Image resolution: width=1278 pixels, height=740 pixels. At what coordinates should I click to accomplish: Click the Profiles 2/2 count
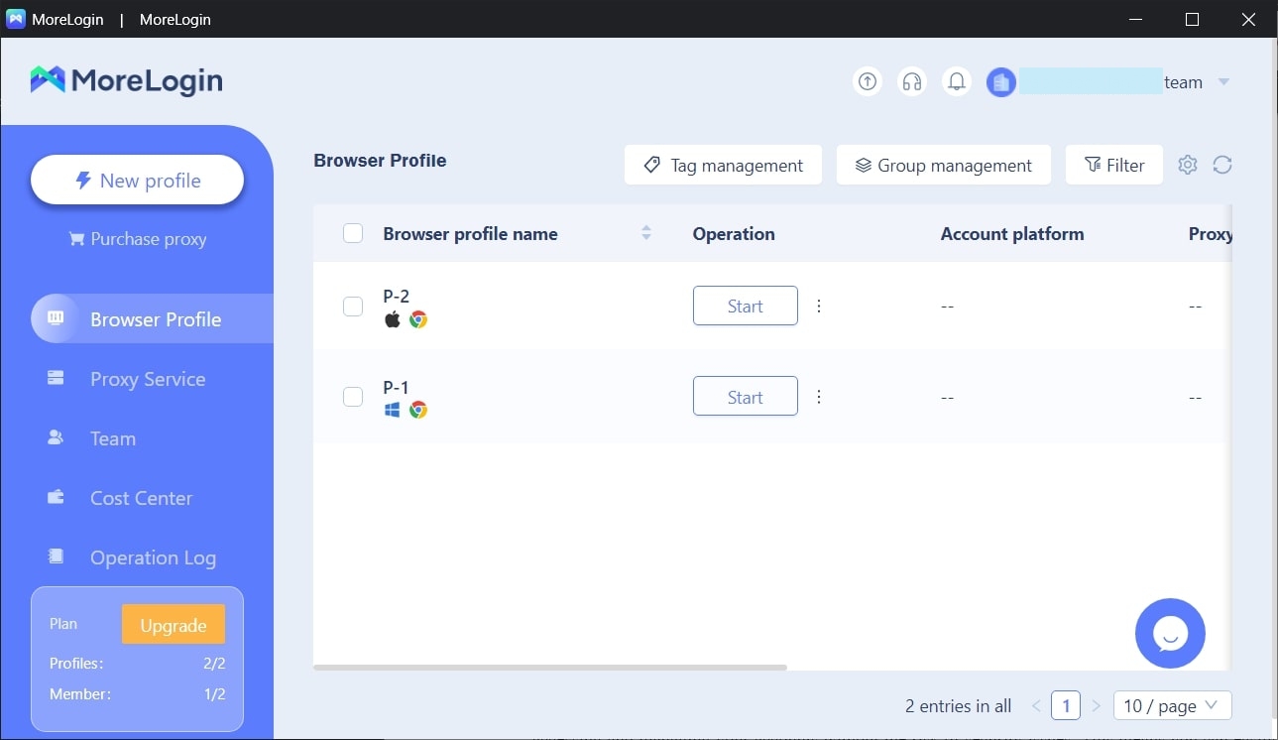(x=215, y=664)
